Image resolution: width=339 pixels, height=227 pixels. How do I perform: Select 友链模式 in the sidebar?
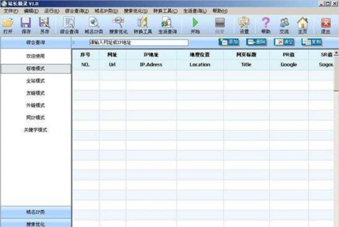pos(36,93)
